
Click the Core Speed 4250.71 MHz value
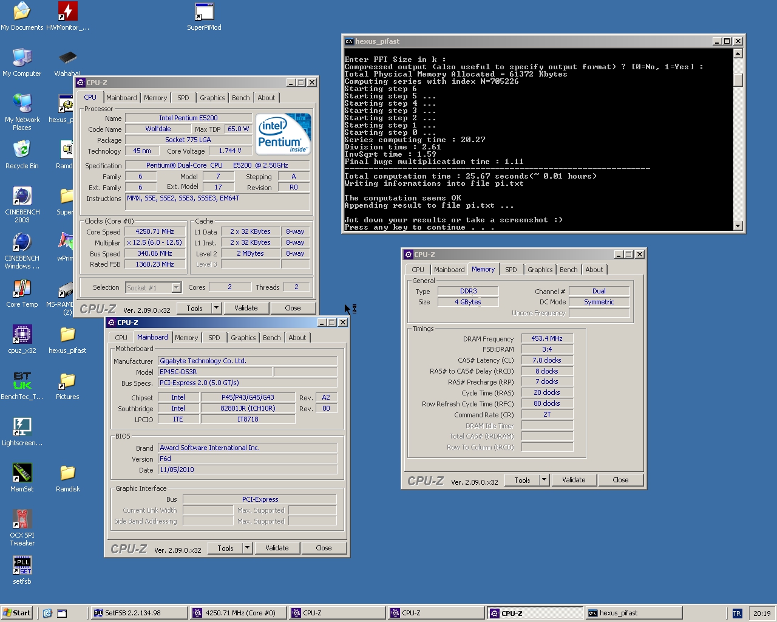pos(155,231)
